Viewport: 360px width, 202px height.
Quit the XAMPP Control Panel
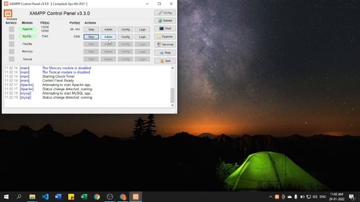(165, 61)
